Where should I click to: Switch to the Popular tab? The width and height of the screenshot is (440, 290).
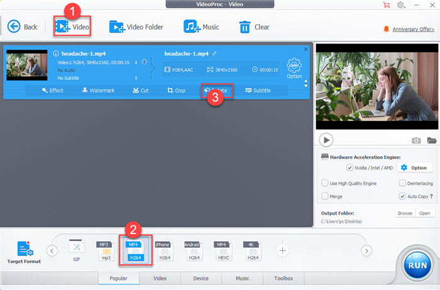tap(118, 278)
